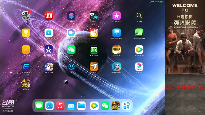Open the iMovie star icon app
This screenshot has height=115, width=205.
point(48,50)
